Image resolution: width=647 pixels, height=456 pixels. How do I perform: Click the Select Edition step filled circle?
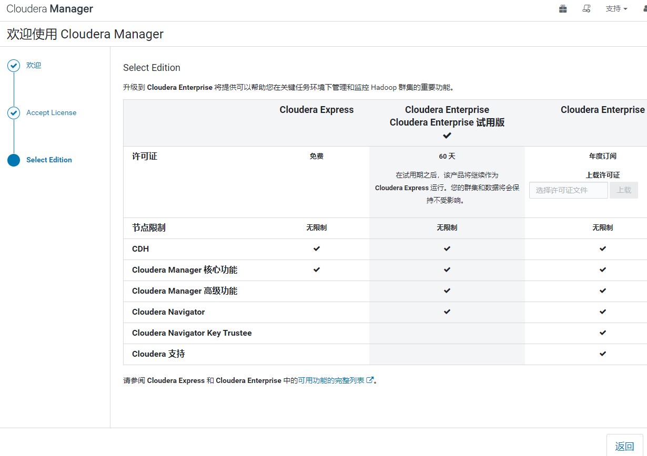pos(14,160)
